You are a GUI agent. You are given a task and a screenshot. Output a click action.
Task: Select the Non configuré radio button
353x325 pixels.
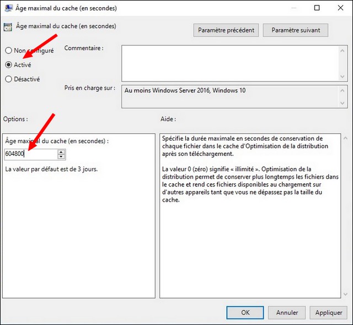8,51
